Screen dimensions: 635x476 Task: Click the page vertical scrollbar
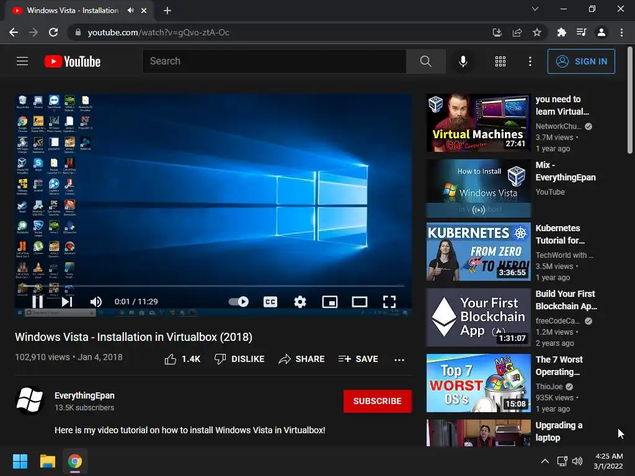pos(630,100)
